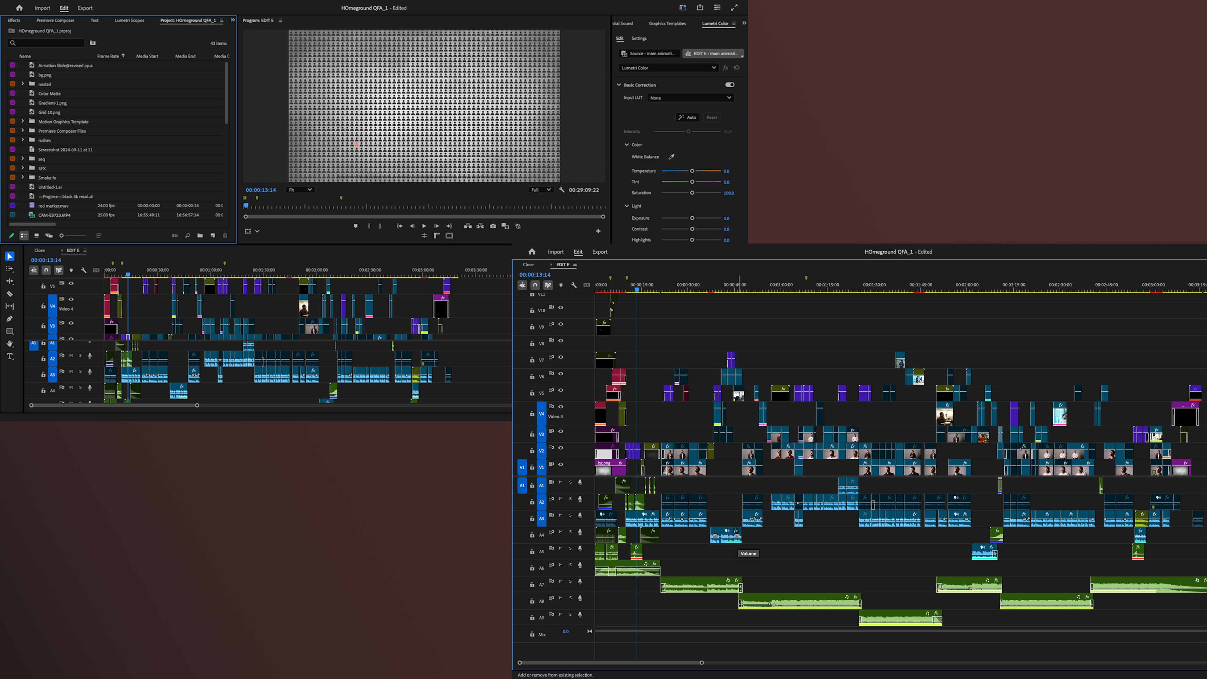The height and width of the screenshot is (679, 1207).
Task: Open the Export tab in the top bar
Action: tap(85, 8)
